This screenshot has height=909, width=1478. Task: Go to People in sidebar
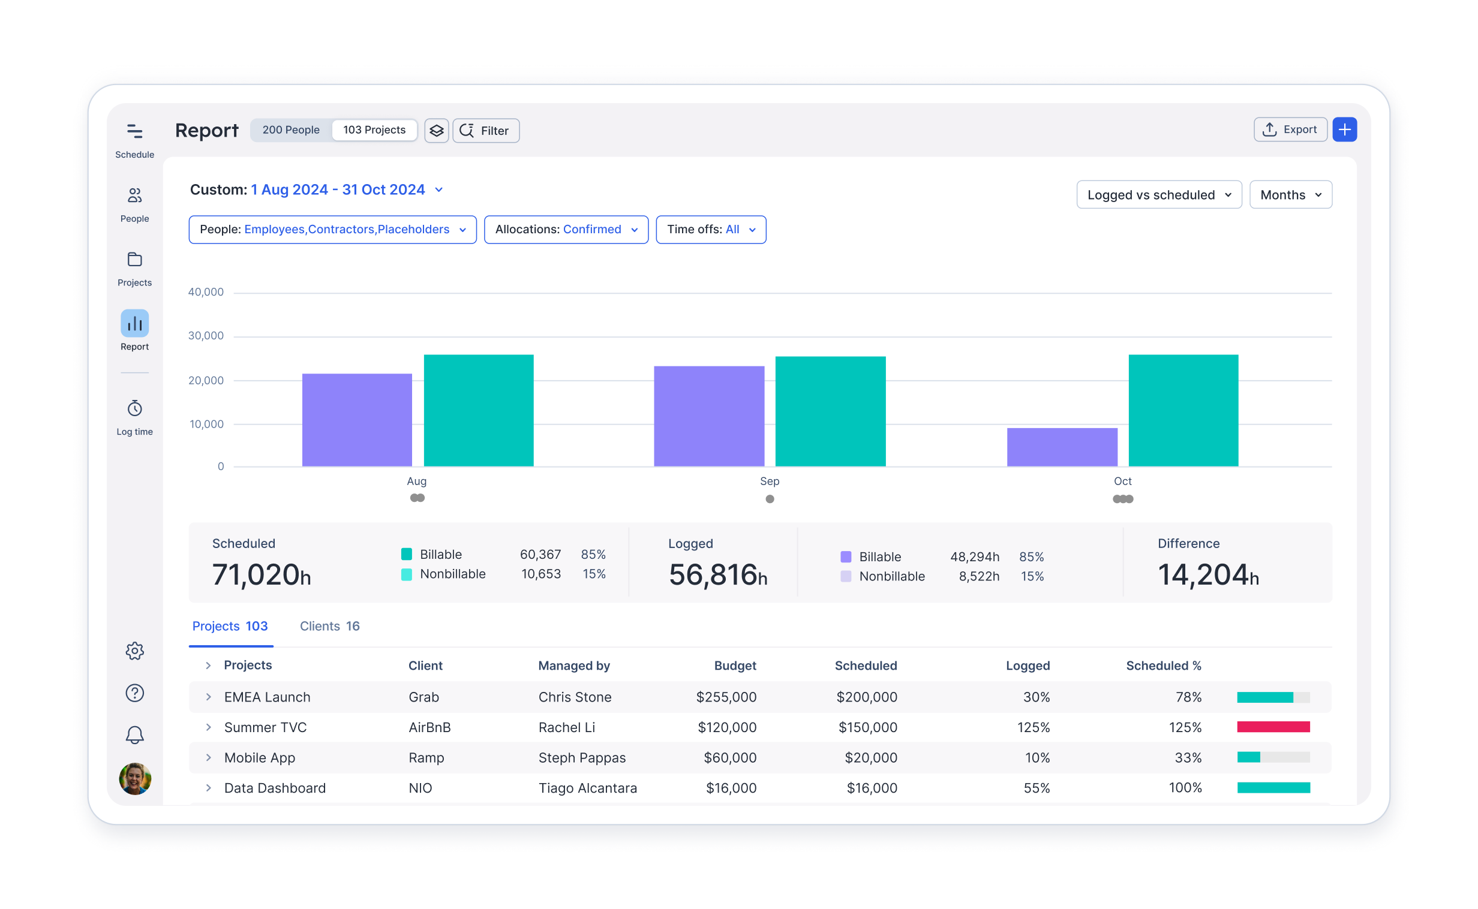click(134, 196)
